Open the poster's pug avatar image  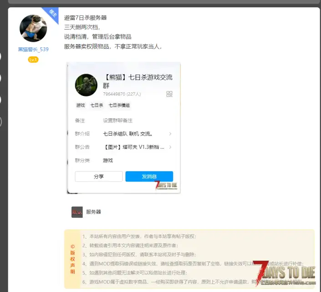[33, 28]
